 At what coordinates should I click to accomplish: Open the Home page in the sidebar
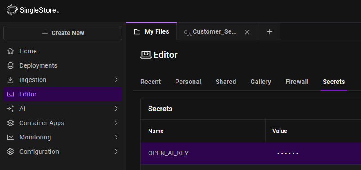point(63,51)
